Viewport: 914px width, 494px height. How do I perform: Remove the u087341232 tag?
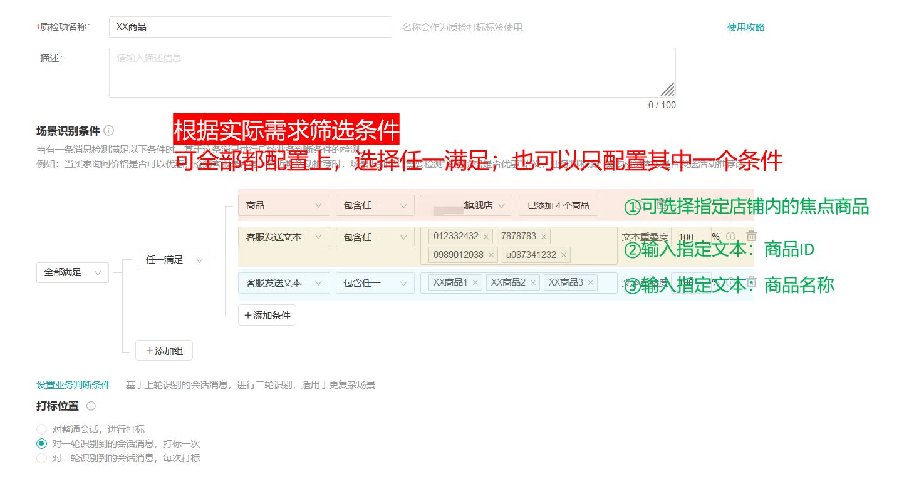564,255
